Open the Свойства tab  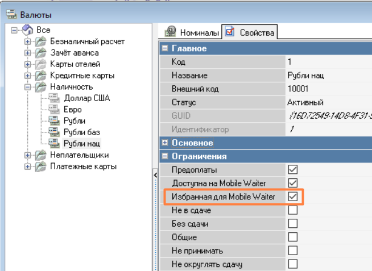[x=250, y=32]
